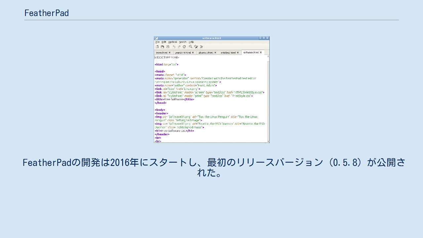The image size is (423, 238).
Task: Switch to the ubuntu3.html tab
Action: click(x=208, y=53)
